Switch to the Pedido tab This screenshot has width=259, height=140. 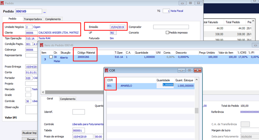tap(12, 19)
